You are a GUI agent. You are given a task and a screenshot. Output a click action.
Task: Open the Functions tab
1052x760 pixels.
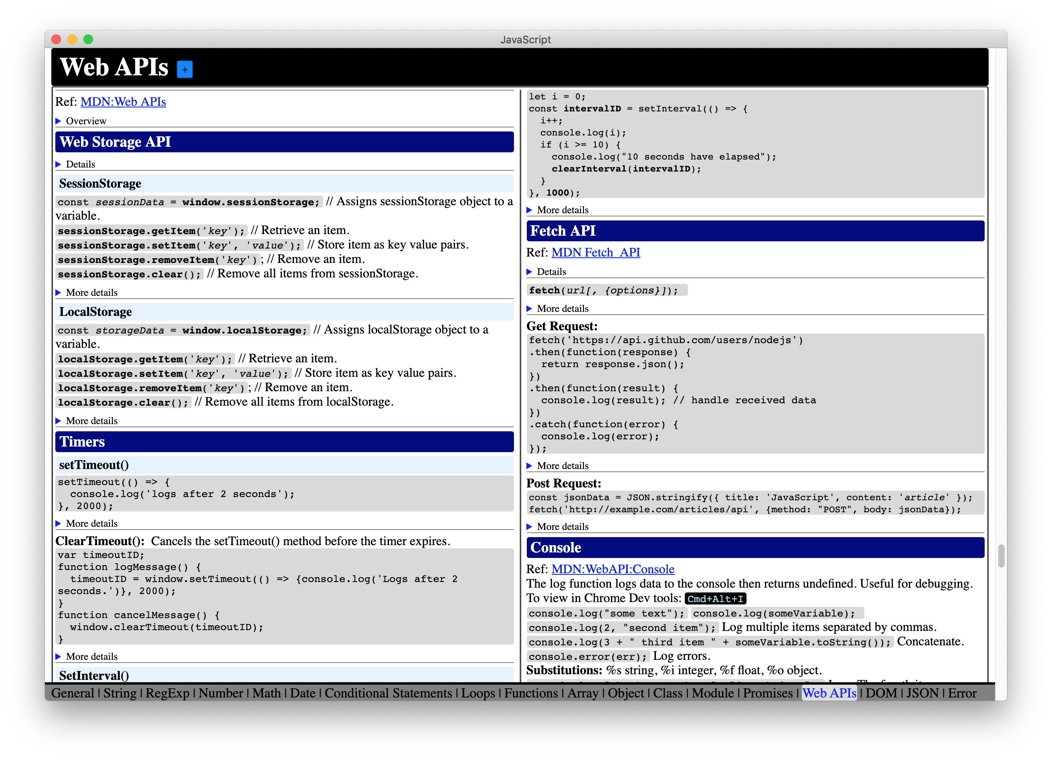[531, 693]
